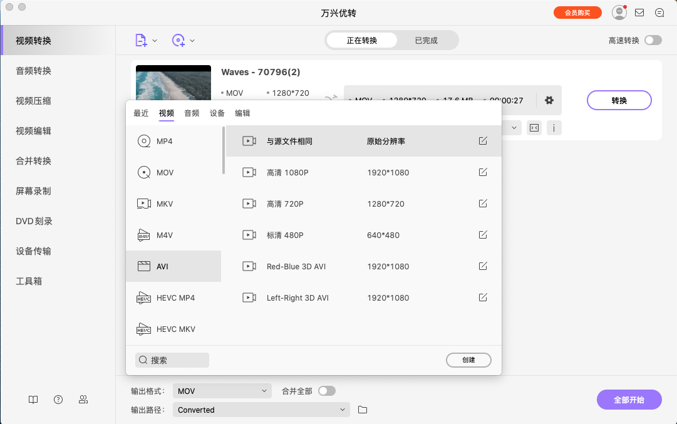Image resolution: width=677 pixels, height=424 pixels.
Task: Open output path folder icon
Action: (x=362, y=410)
